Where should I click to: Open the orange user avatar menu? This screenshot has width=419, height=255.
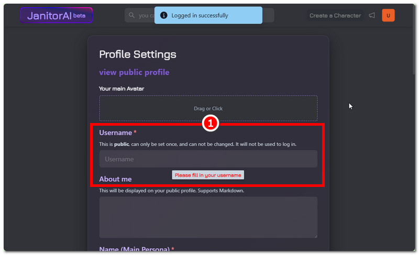pyautogui.click(x=388, y=16)
